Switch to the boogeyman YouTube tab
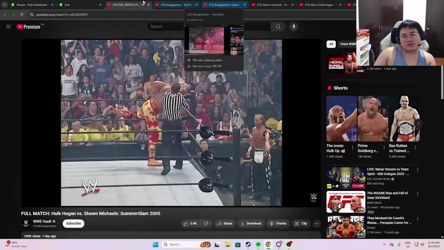This screenshot has width=444, height=250. click(x=176, y=5)
